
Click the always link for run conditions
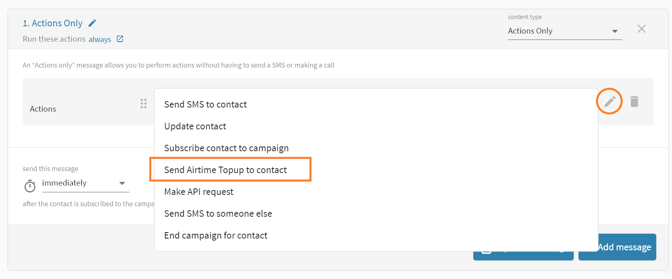pyautogui.click(x=100, y=39)
